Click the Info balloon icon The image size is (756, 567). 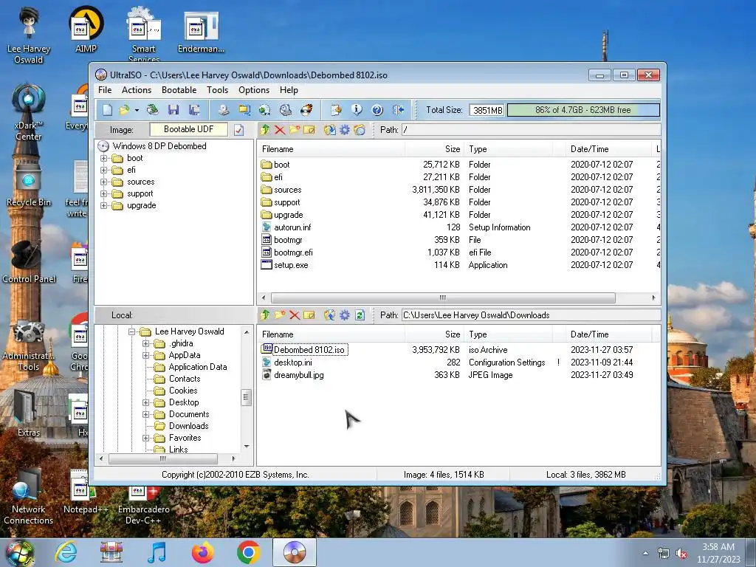click(x=357, y=110)
